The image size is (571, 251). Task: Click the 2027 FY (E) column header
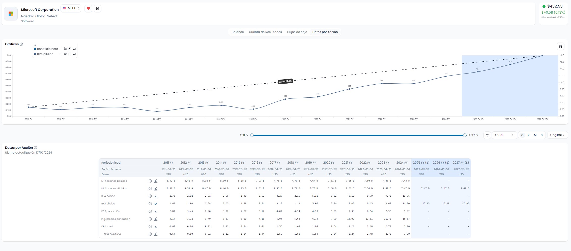(461, 163)
